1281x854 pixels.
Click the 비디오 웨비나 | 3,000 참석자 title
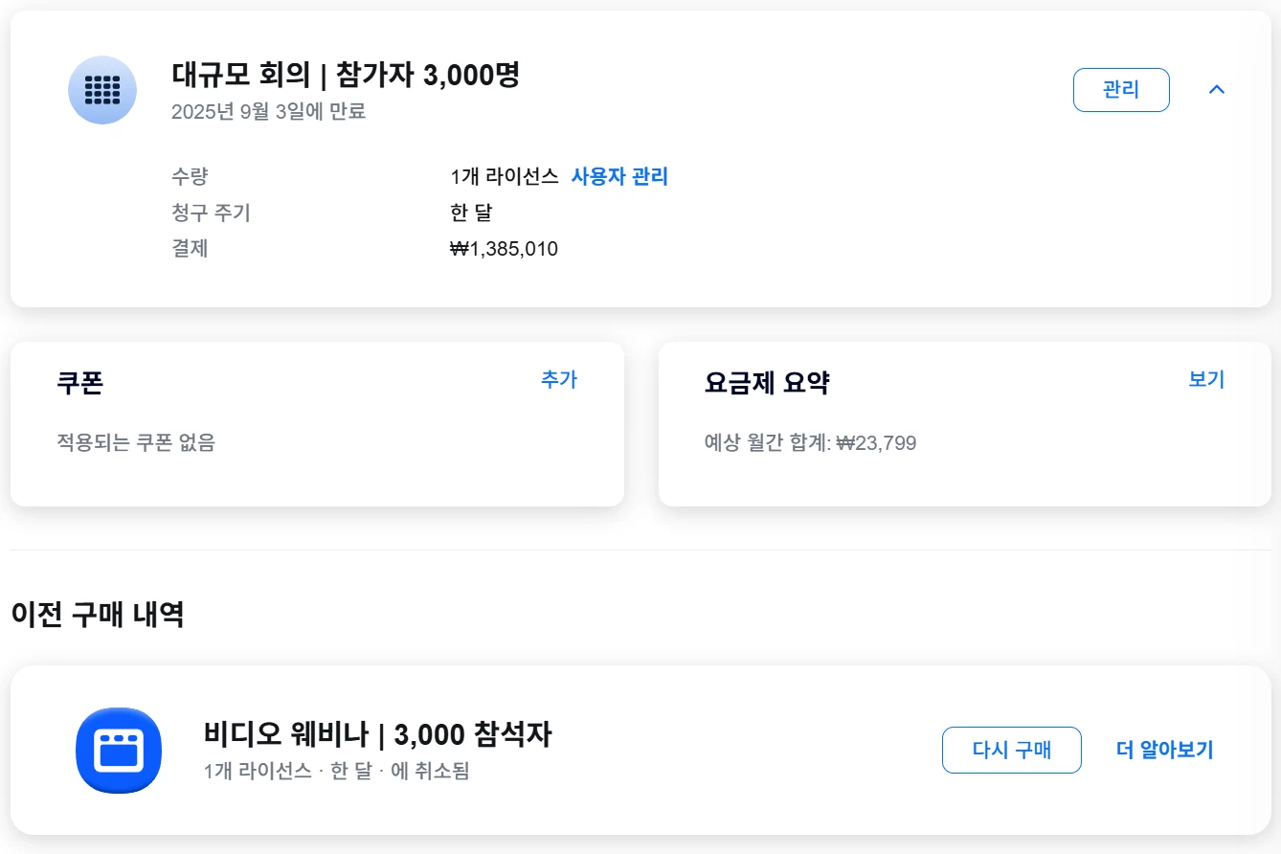tap(377, 734)
